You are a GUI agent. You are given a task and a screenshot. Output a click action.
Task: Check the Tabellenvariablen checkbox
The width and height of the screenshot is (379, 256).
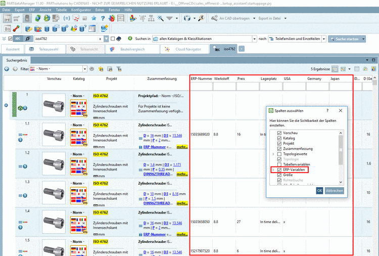[279, 164]
